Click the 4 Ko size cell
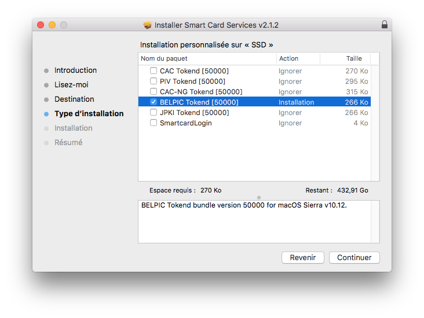This screenshot has width=424, height=318. coord(361,123)
